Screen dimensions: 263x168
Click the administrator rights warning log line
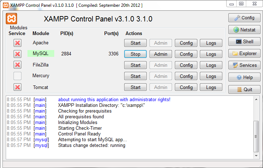pos(114,100)
